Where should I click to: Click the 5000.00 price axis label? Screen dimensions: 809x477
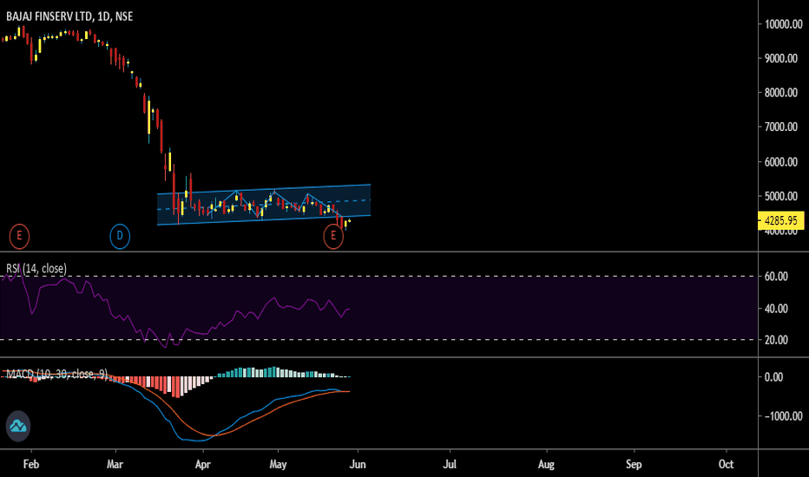coord(781,196)
